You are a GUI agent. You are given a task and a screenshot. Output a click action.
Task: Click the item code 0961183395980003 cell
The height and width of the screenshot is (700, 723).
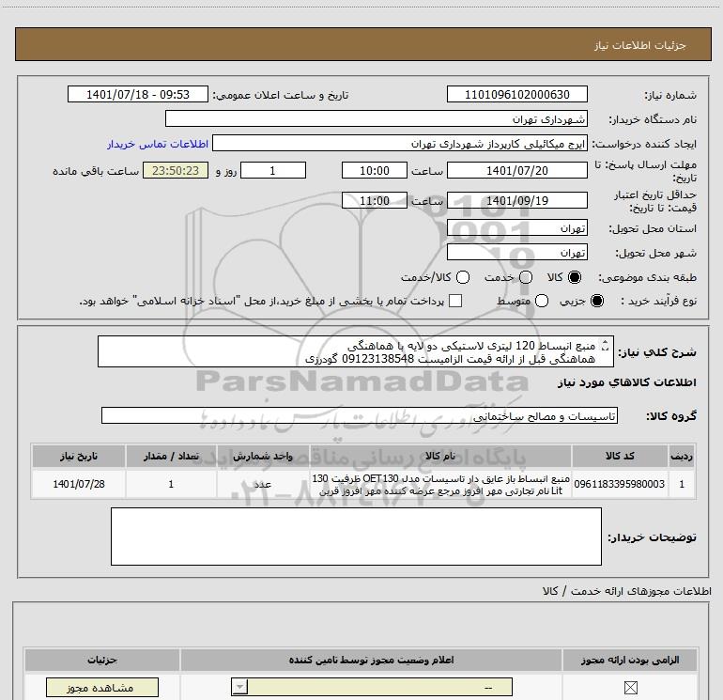point(620,484)
